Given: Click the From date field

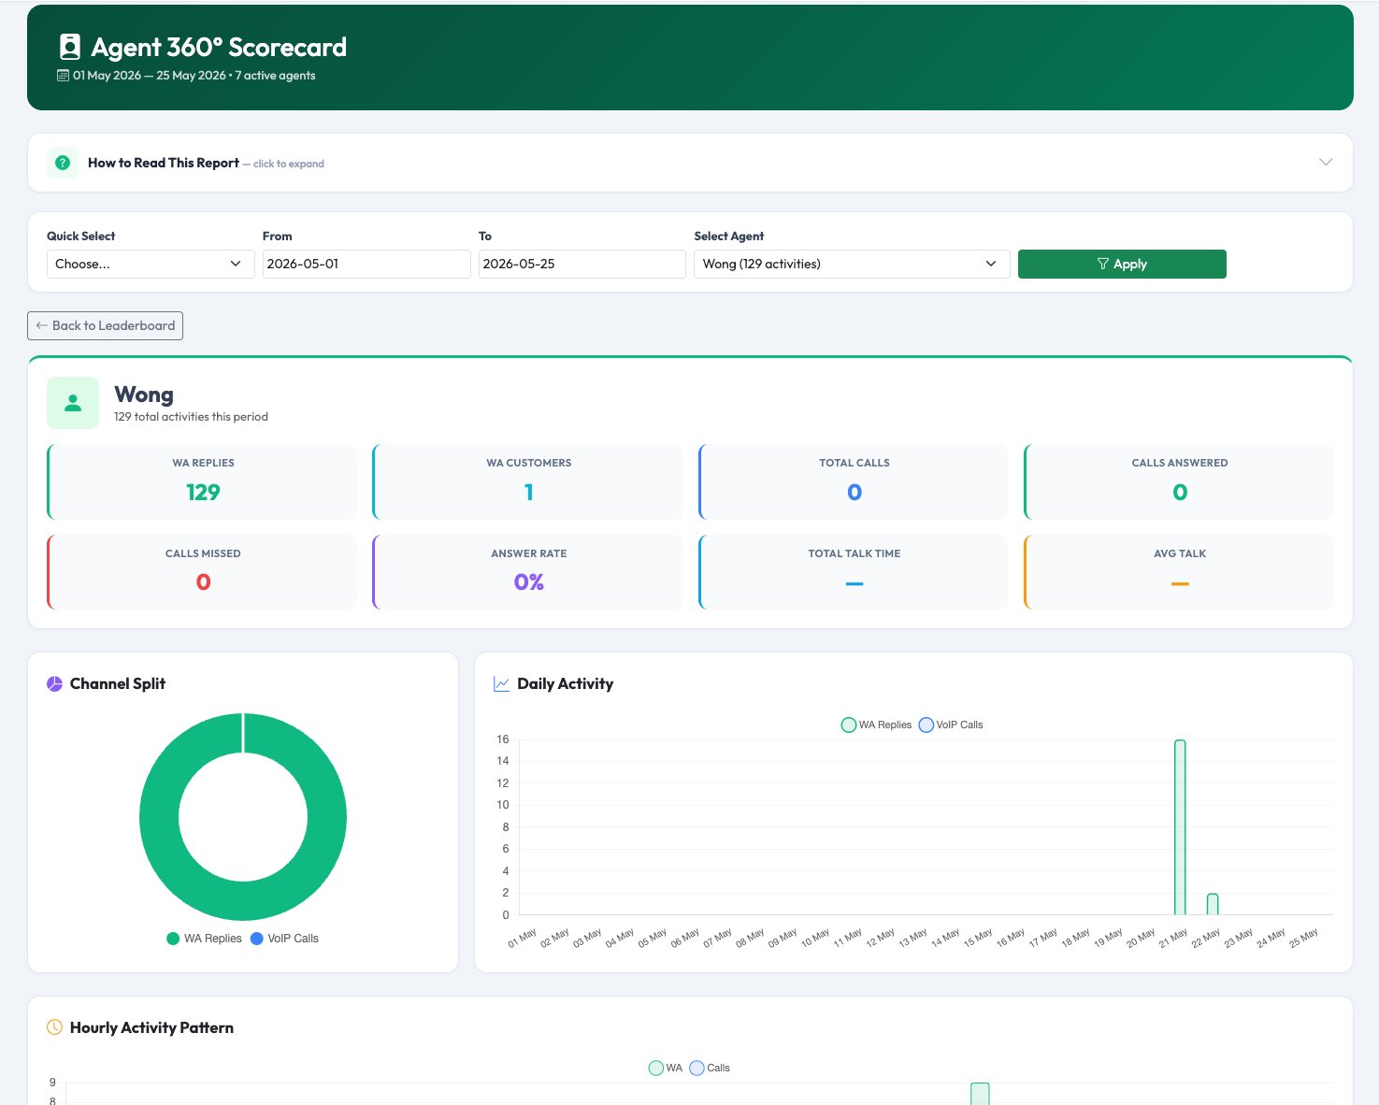Looking at the screenshot, I should point(366,264).
